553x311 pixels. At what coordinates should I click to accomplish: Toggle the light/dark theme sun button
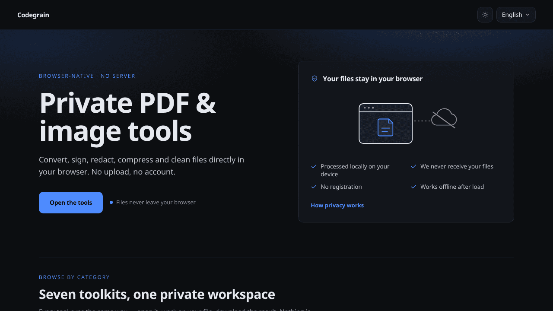[485, 15]
